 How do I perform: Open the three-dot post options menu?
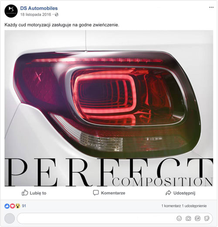211,7
